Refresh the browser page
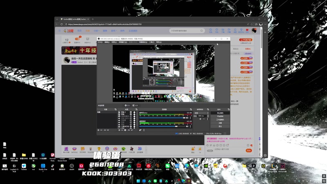Image resolution: width=327 pixels, height=184 pixels. pos(62,24)
